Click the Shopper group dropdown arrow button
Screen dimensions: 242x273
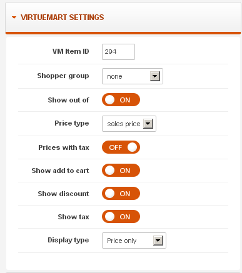[x=155, y=76]
